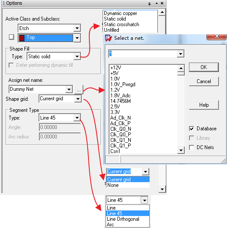Expand the Etch class dropdown

coord(77,28)
